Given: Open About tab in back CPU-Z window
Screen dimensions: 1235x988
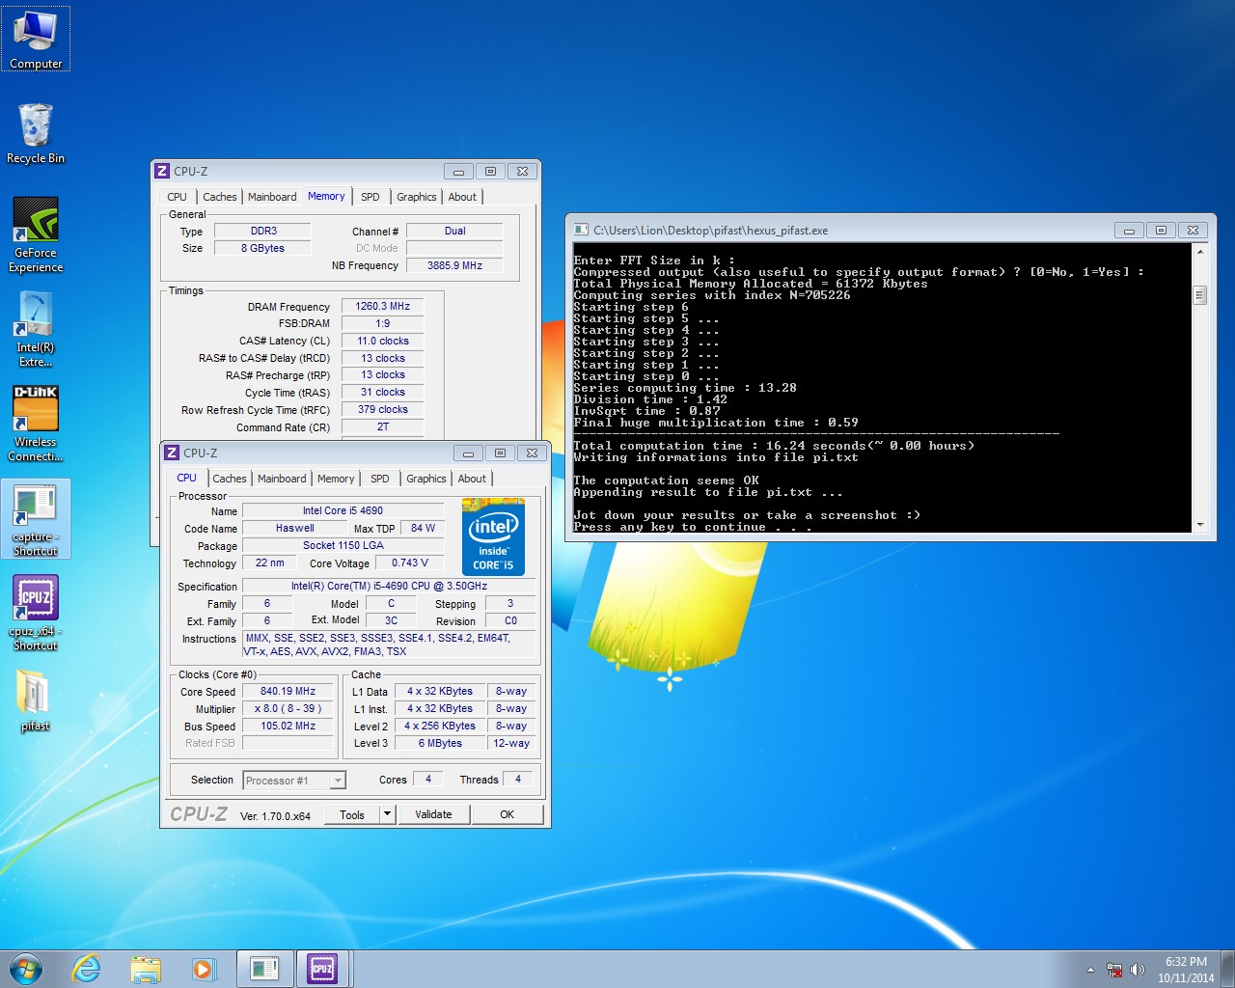Looking at the screenshot, I should (x=462, y=197).
